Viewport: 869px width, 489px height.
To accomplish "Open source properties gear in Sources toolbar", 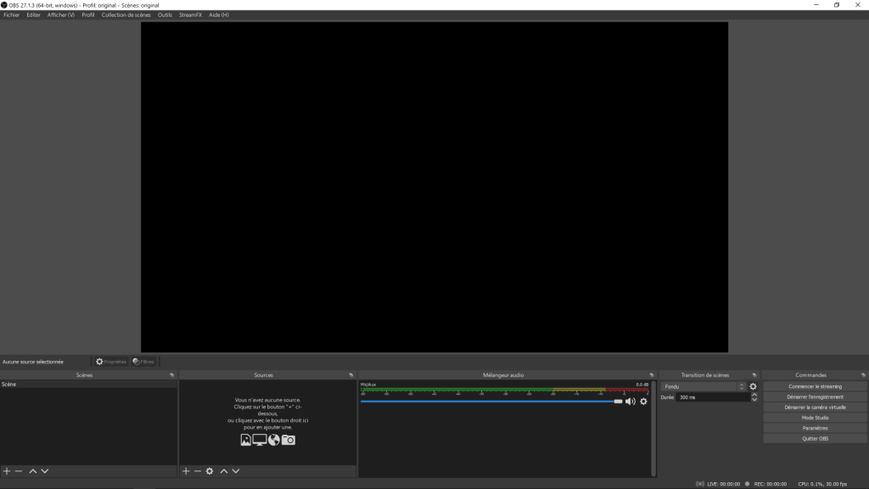I will coord(210,471).
